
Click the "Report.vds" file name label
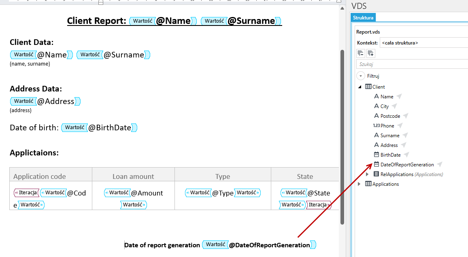click(368, 32)
